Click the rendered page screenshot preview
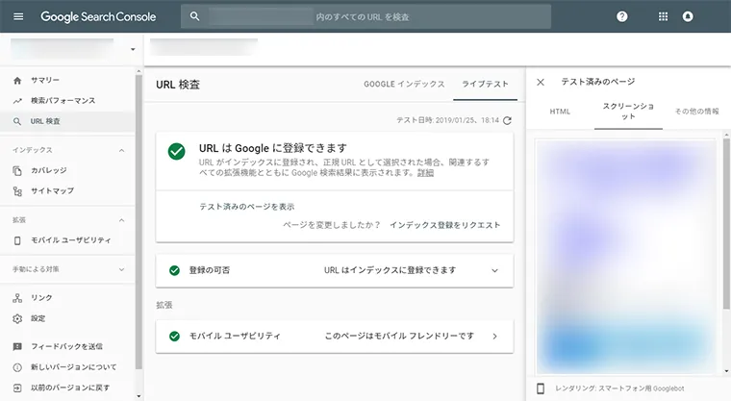The width and height of the screenshot is (731, 401). coord(626,257)
